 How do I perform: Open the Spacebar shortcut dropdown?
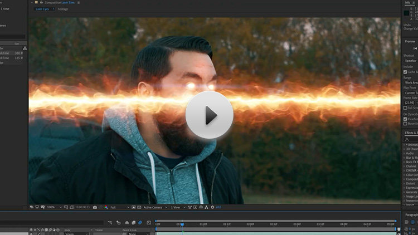[x=411, y=61]
